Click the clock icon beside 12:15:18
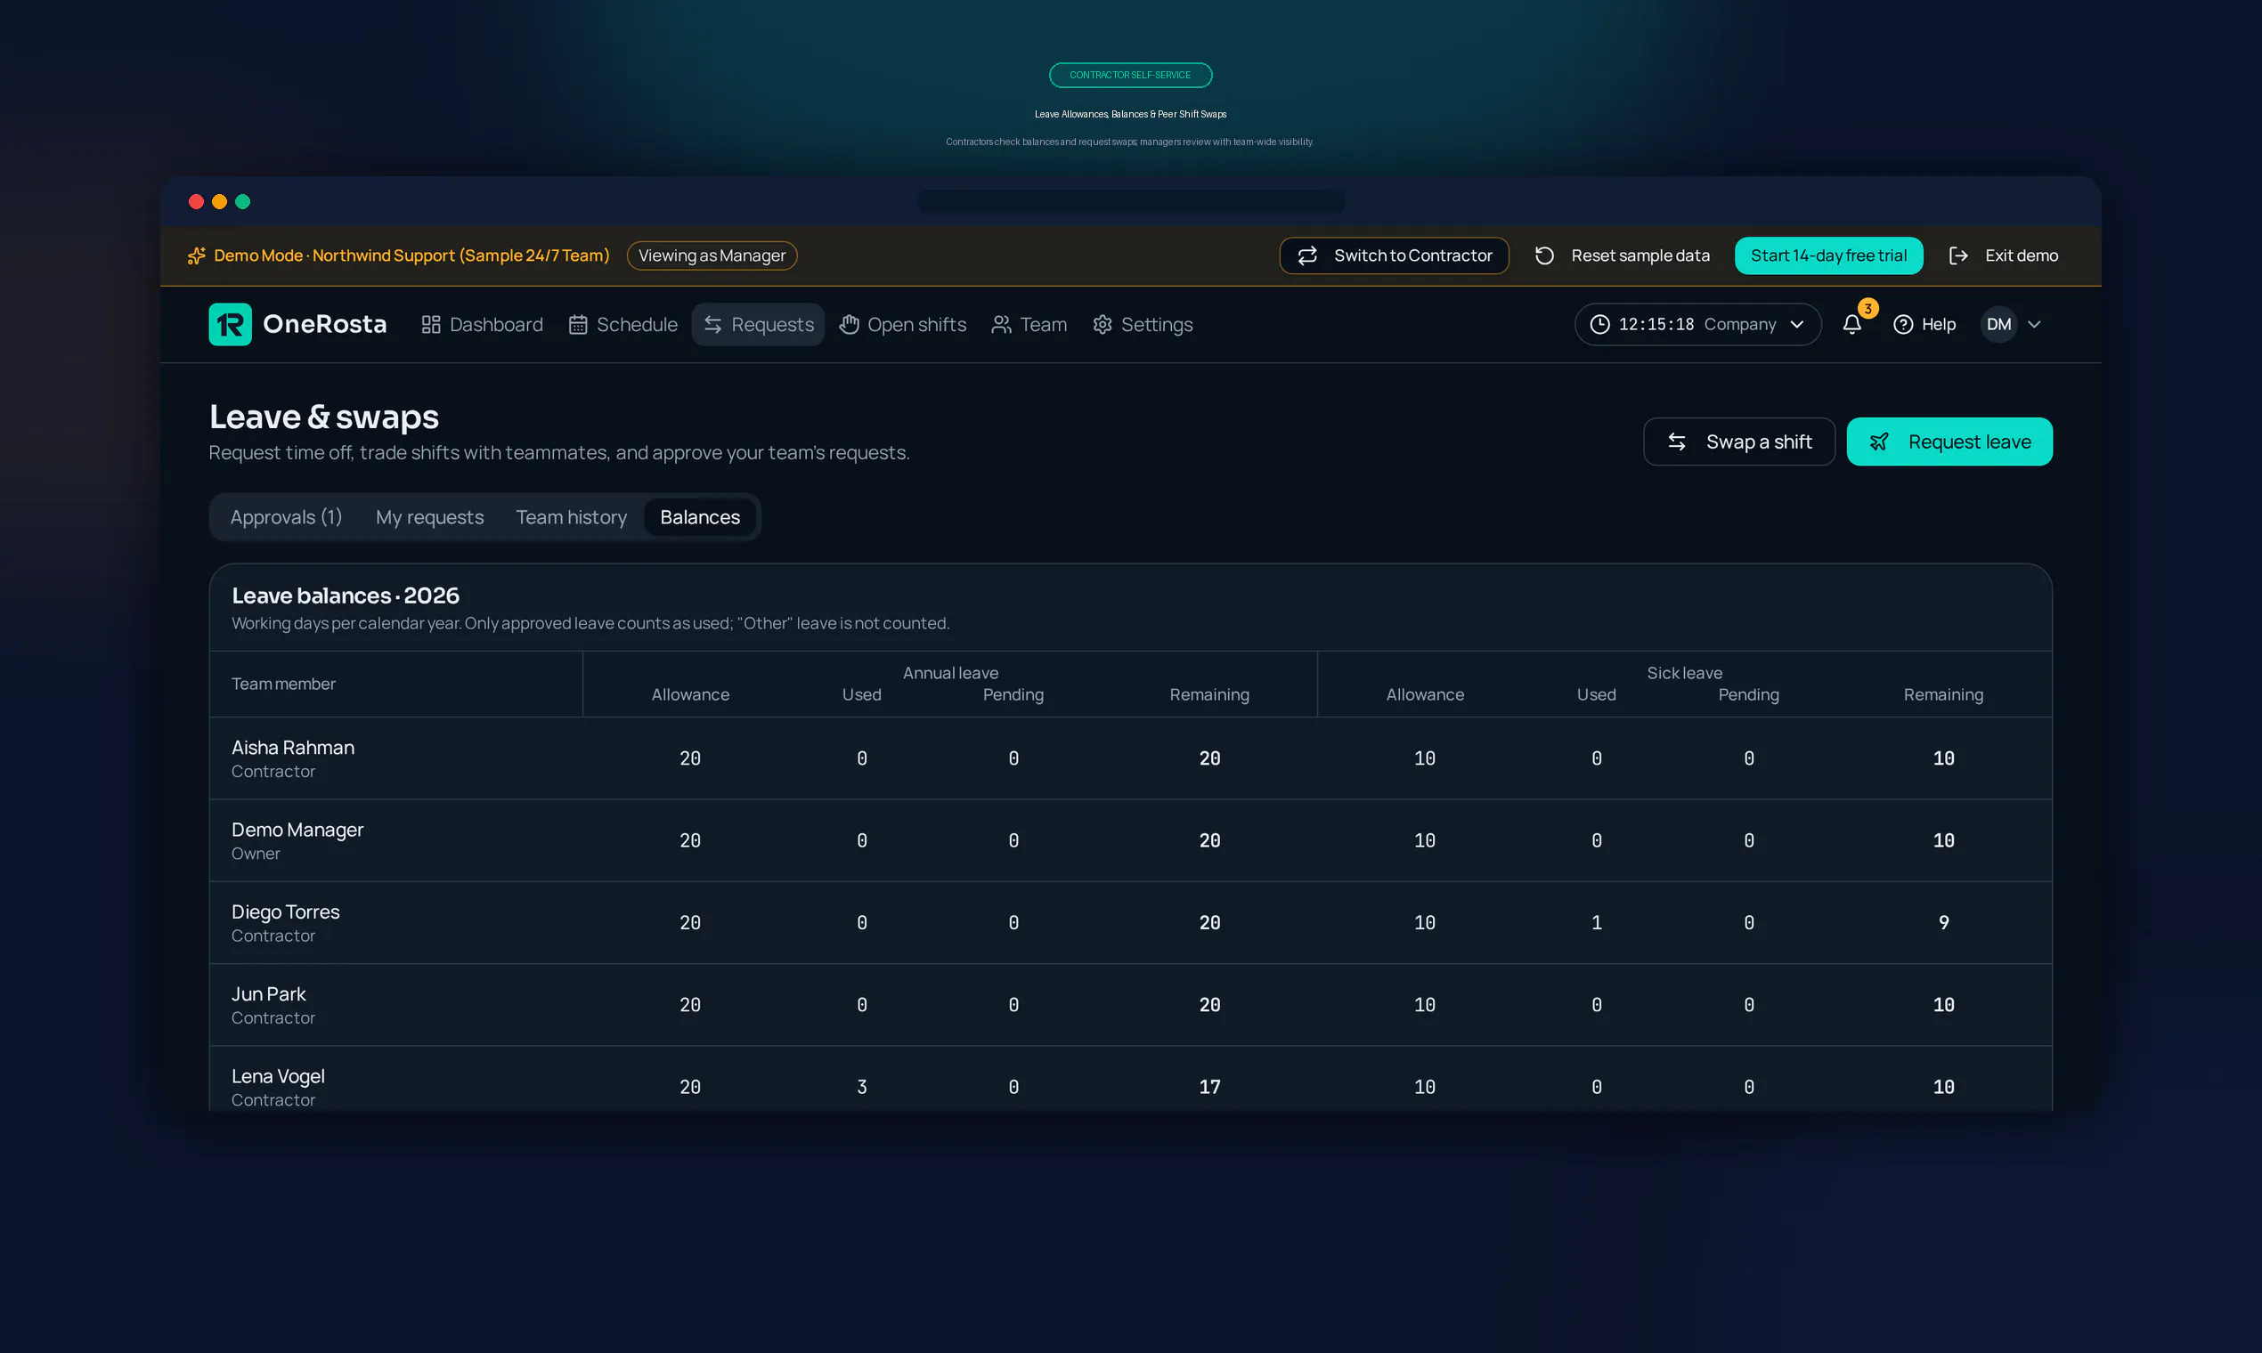The height and width of the screenshot is (1353, 2262). click(x=1599, y=325)
